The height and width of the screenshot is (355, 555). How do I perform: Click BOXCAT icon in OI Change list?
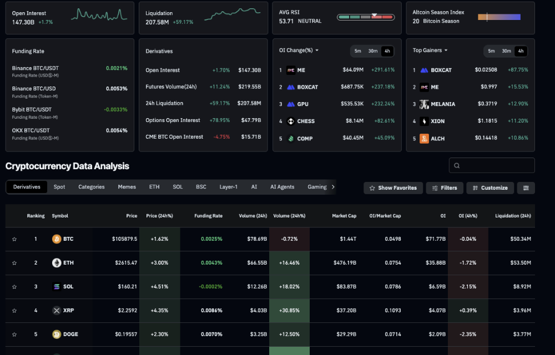291,87
